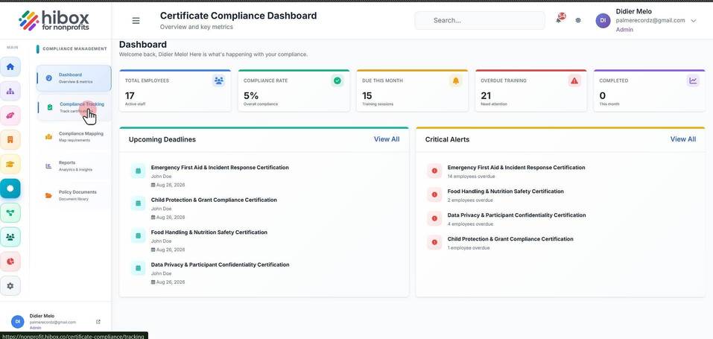Open the green workflow nodes icon
This screenshot has height=339, width=713.
(x=10, y=212)
